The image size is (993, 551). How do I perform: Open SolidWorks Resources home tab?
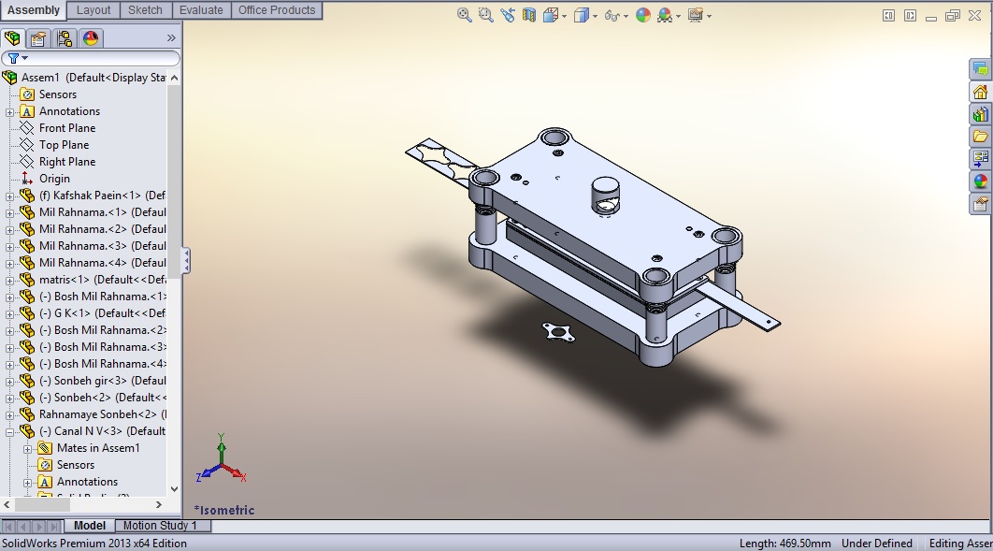980,93
